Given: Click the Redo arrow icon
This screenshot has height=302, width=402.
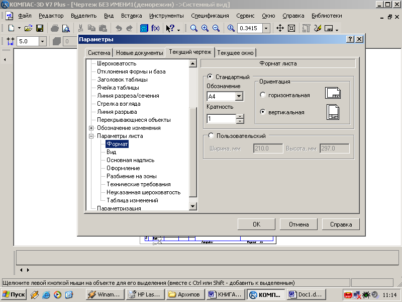Looking at the screenshot, I should [130, 28].
